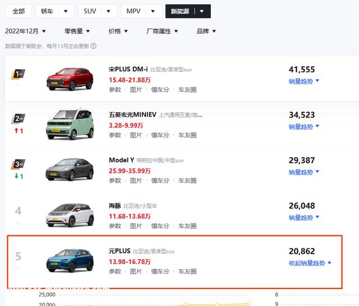This screenshot has width=359, height=306.
Task: Click the 3rd place rank badge
Action: tap(19, 165)
